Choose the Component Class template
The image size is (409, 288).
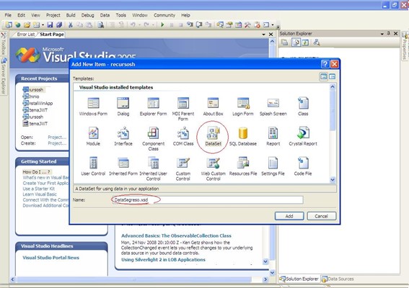point(154,139)
